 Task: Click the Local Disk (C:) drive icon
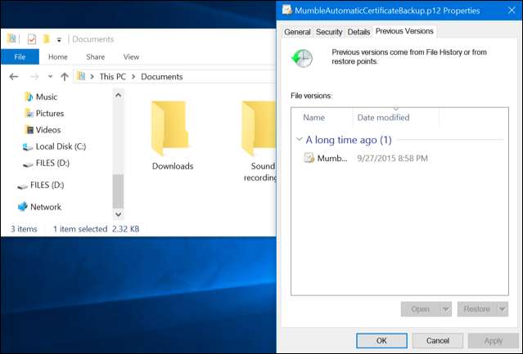pos(27,146)
